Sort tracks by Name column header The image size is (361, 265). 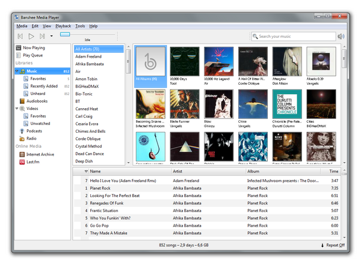(130, 171)
